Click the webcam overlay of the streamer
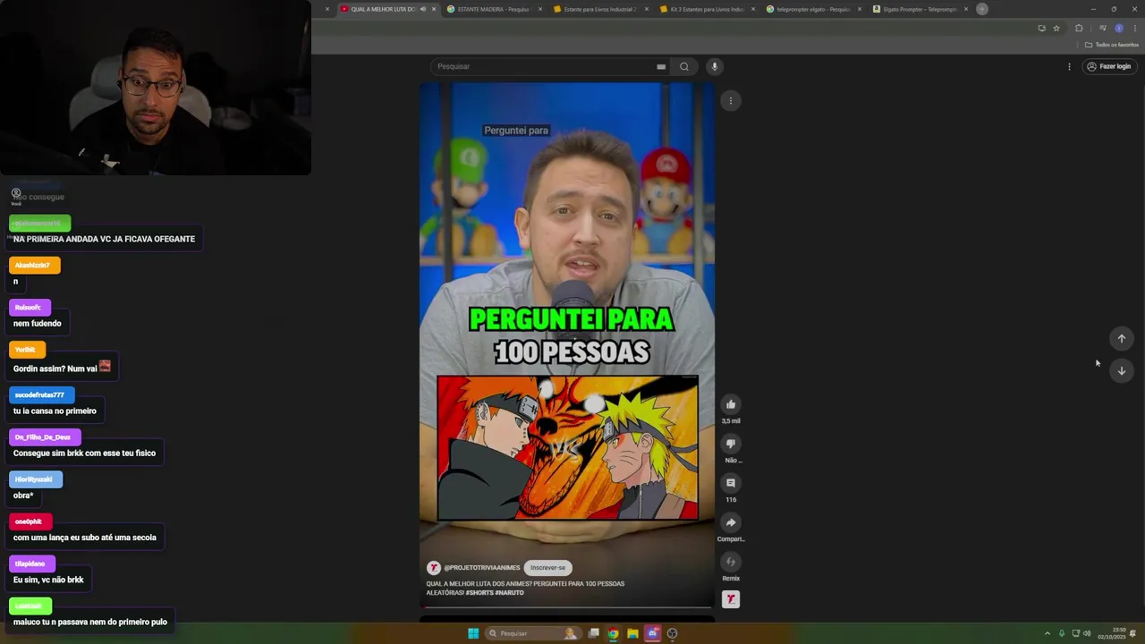The image size is (1145, 644). [x=156, y=88]
